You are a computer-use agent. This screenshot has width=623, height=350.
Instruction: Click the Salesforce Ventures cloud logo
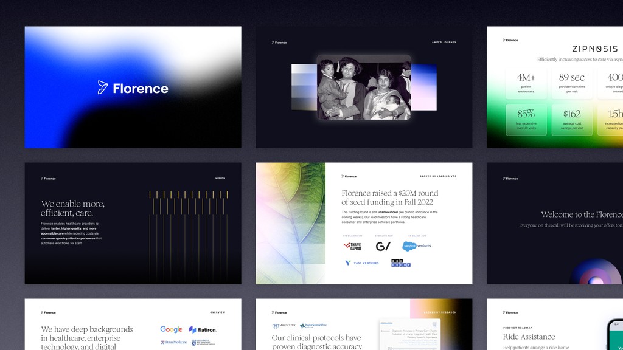click(x=416, y=246)
